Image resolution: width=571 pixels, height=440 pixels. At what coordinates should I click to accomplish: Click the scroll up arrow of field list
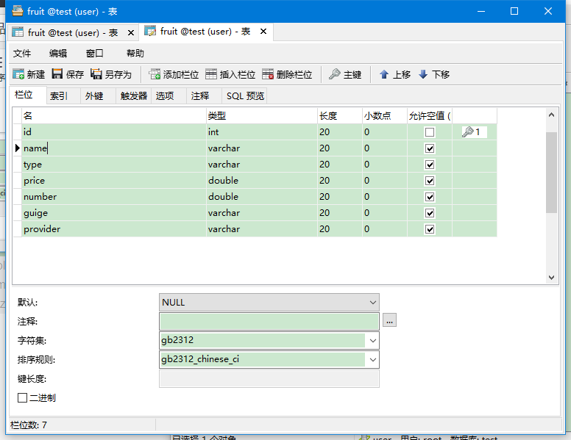pyautogui.click(x=551, y=115)
